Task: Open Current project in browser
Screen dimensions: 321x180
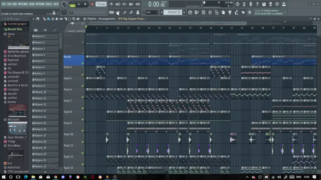Action: coord(17,24)
